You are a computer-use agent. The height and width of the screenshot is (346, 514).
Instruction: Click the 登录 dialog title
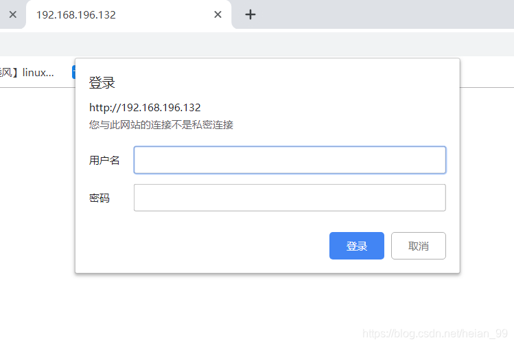pyautogui.click(x=102, y=83)
